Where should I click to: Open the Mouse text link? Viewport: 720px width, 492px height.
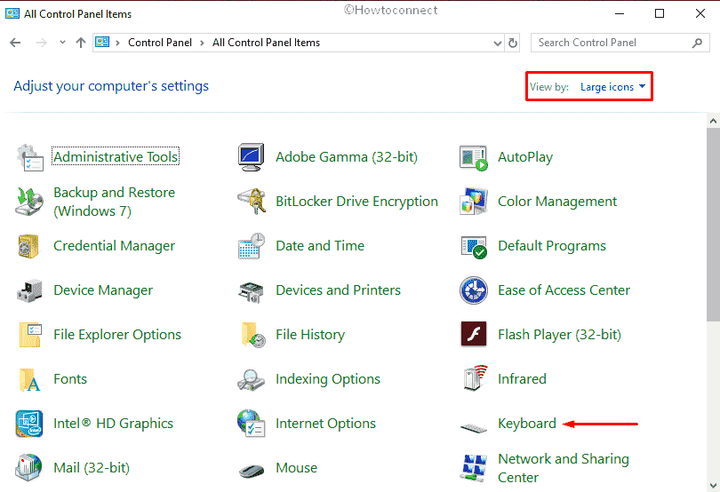tap(296, 468)
